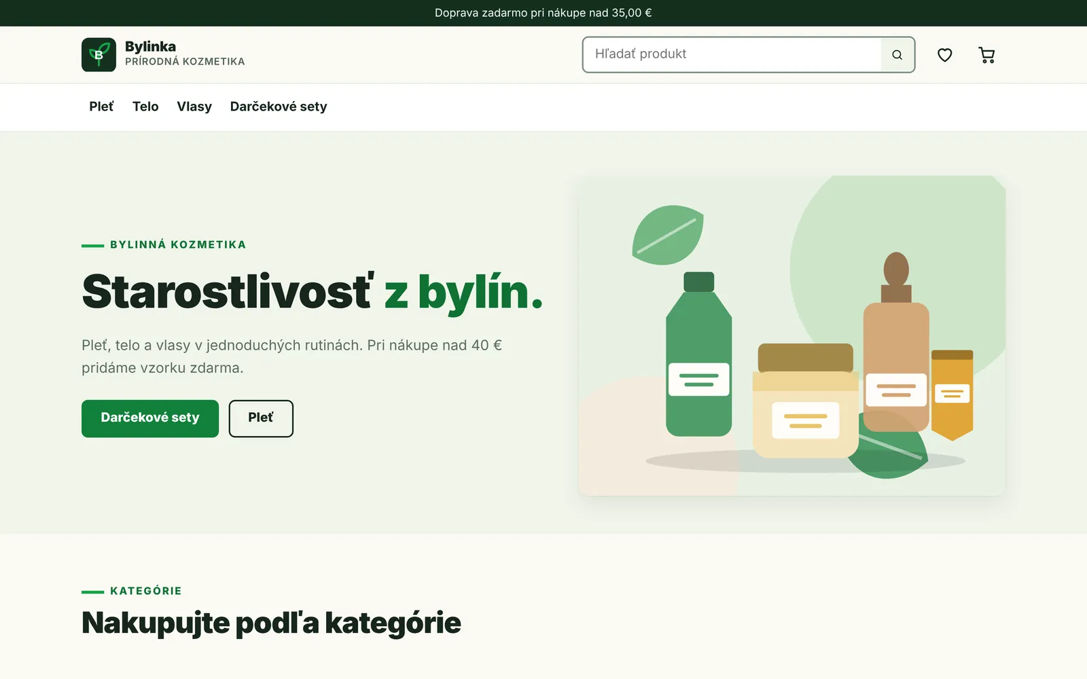Focus the Hľadať produkt search field
Image resolution: width=1087 pixels, height=679 pixels.
coord(732,55)
